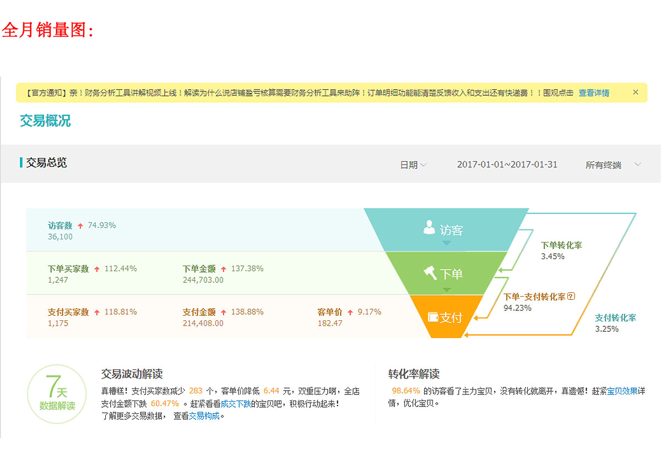This screenshot has height=449, width=661.
Task: Click the 交易波动解读 heading
Action: [x=132, y=374]
